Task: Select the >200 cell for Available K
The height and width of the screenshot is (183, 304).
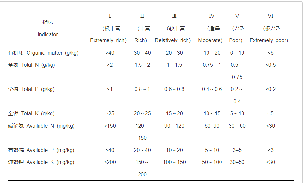Action: pos(110,162)
